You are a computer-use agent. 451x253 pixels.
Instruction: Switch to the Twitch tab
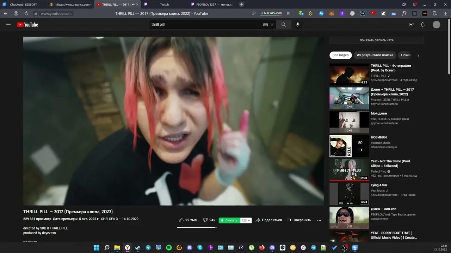tap(164, 5)
